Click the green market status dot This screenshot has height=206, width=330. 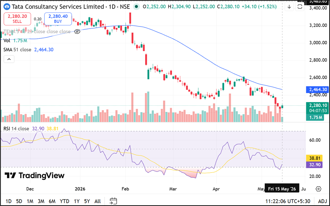(x=136, y=7)
